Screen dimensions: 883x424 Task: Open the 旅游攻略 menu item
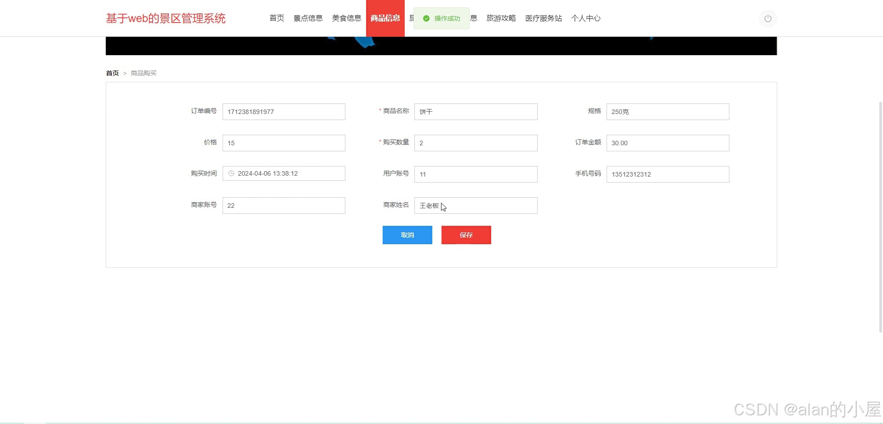[x=501, y=18]
